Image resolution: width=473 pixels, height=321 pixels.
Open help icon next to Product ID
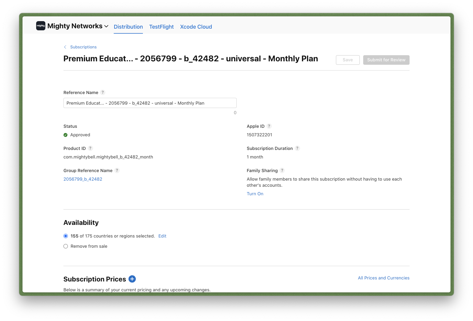click(x=90, y=148)
